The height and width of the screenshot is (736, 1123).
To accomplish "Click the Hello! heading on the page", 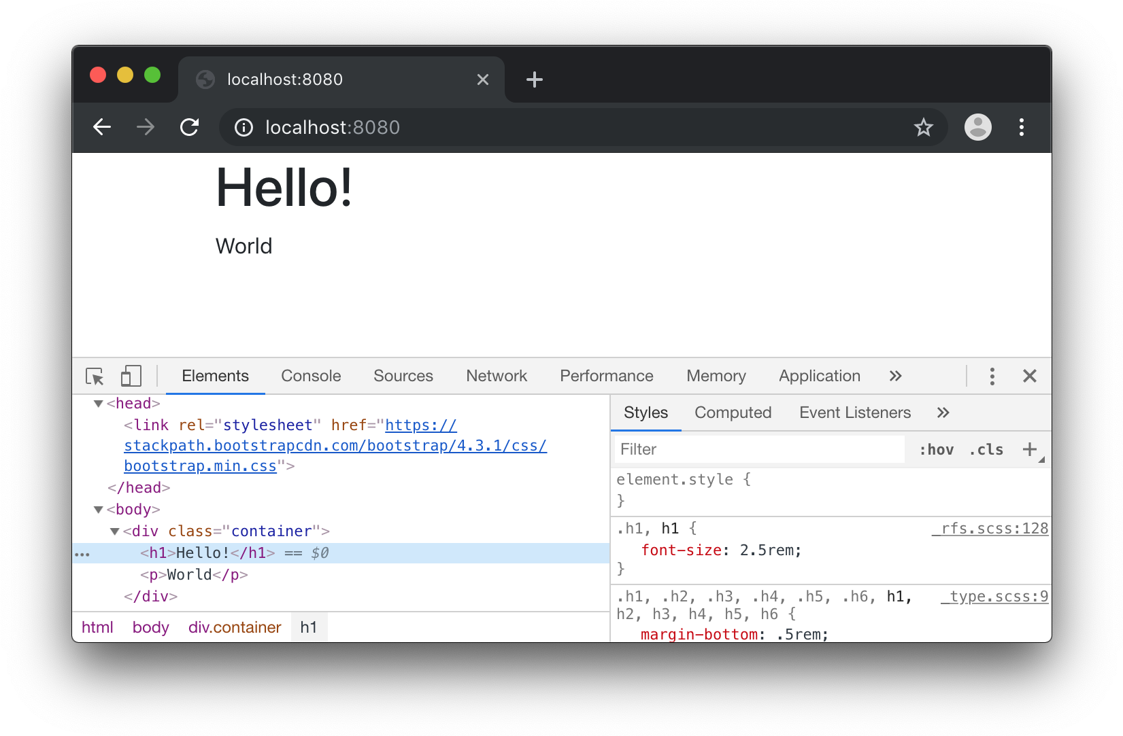I will [284, 188].
